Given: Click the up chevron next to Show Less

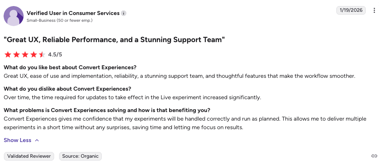Looking at the screenshot, I should pos(37,140).
